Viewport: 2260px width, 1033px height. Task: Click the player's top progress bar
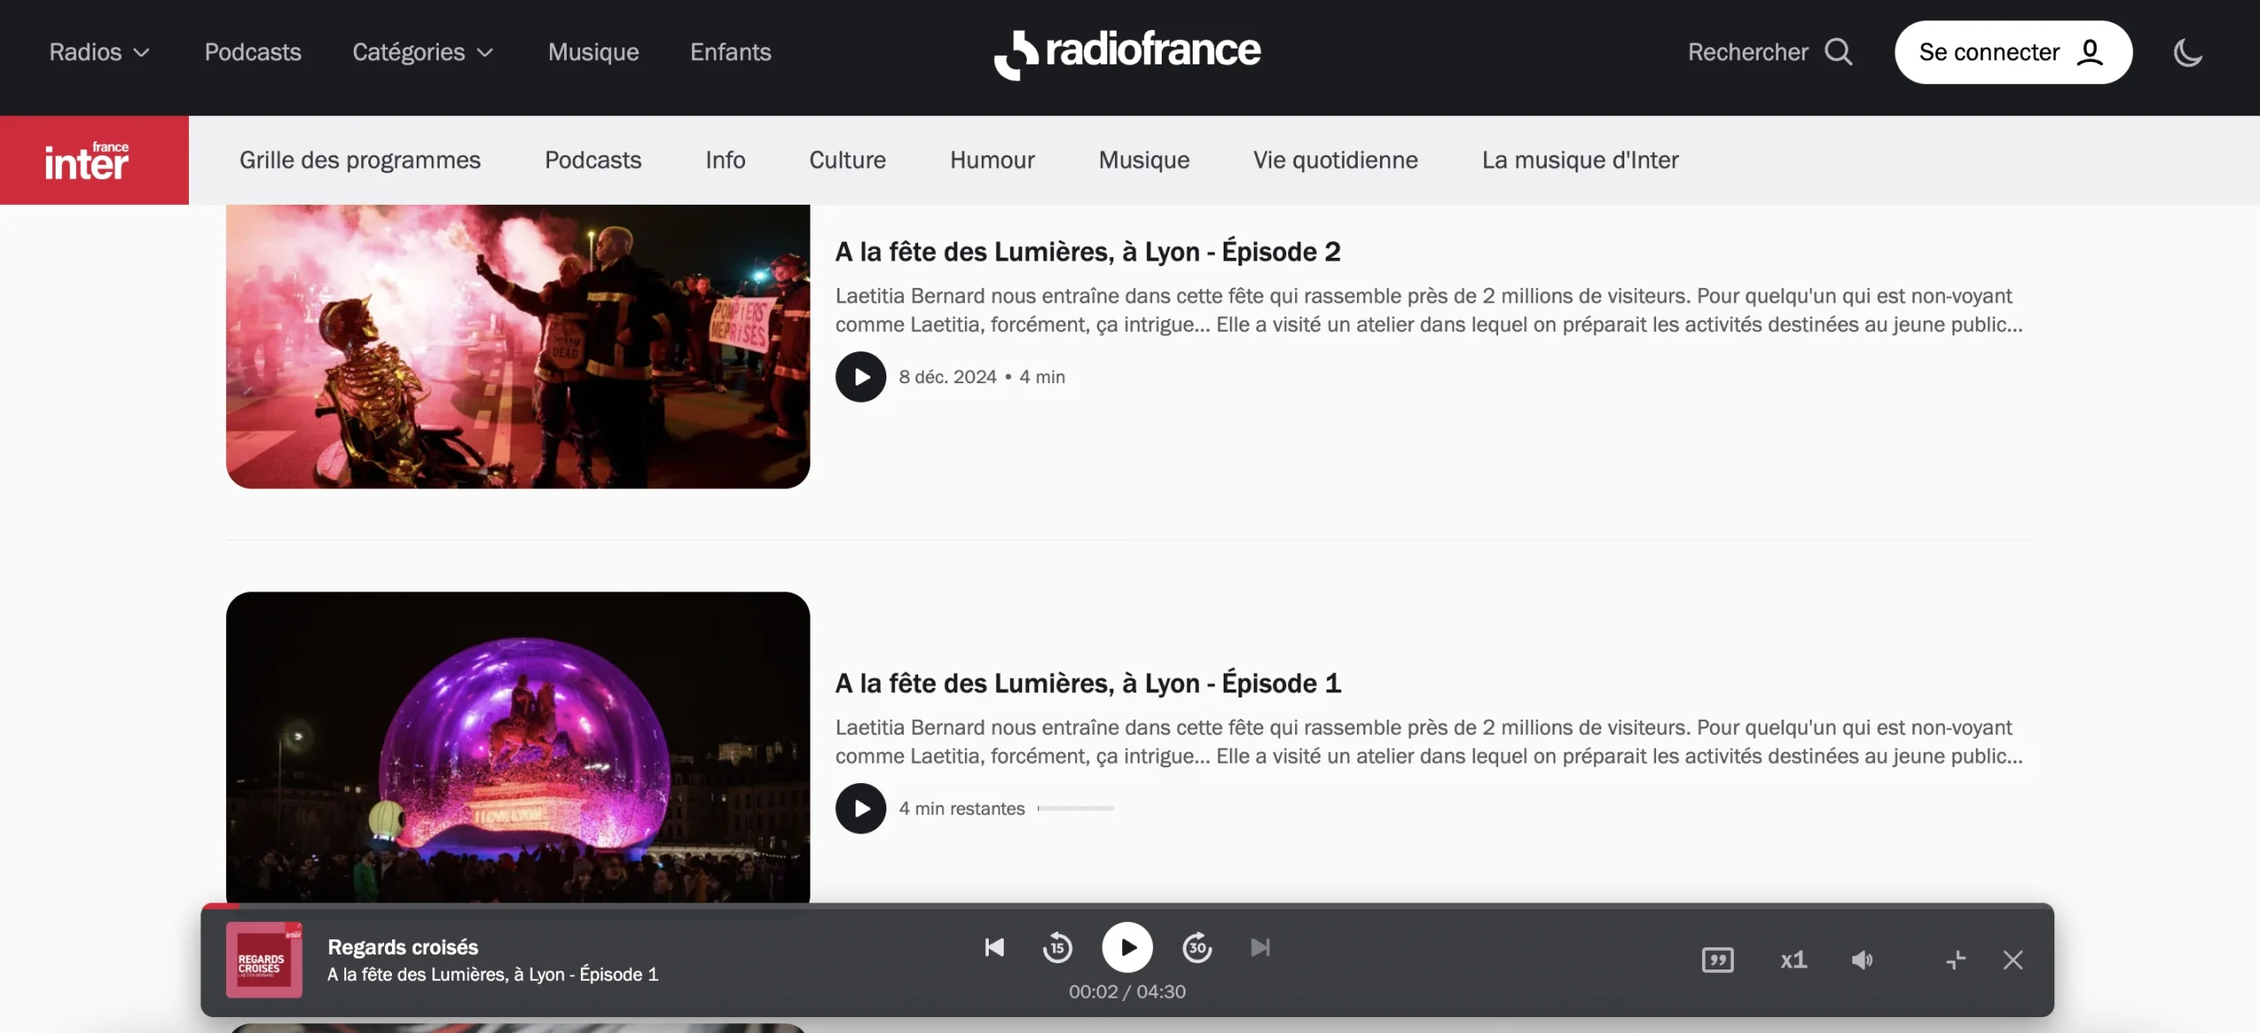(1127, 906)
